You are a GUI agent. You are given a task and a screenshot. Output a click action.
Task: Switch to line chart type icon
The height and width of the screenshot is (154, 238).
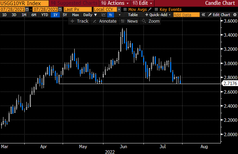point(104,15)
